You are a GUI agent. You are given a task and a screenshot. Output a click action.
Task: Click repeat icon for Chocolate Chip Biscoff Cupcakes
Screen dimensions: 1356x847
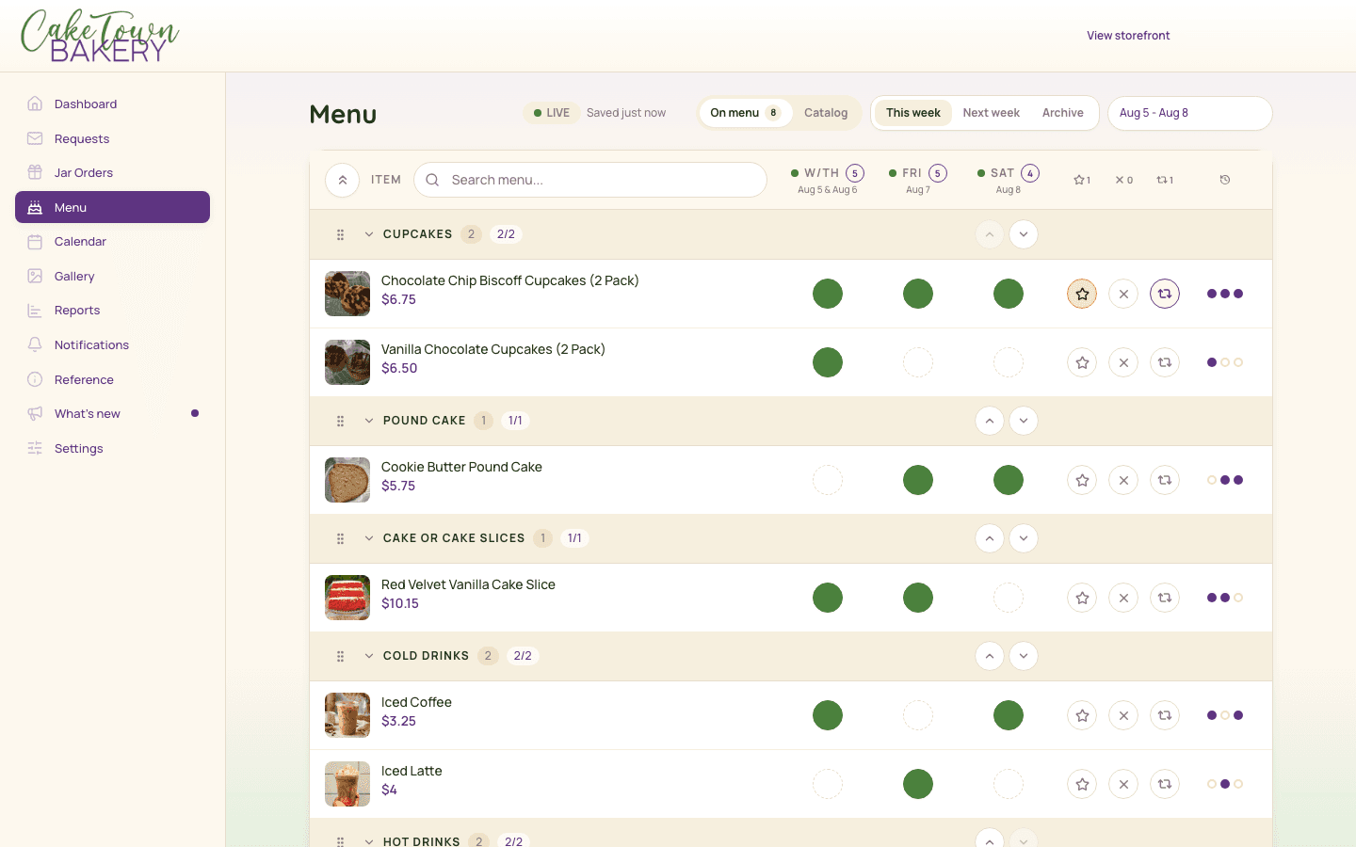[1165, 294]
